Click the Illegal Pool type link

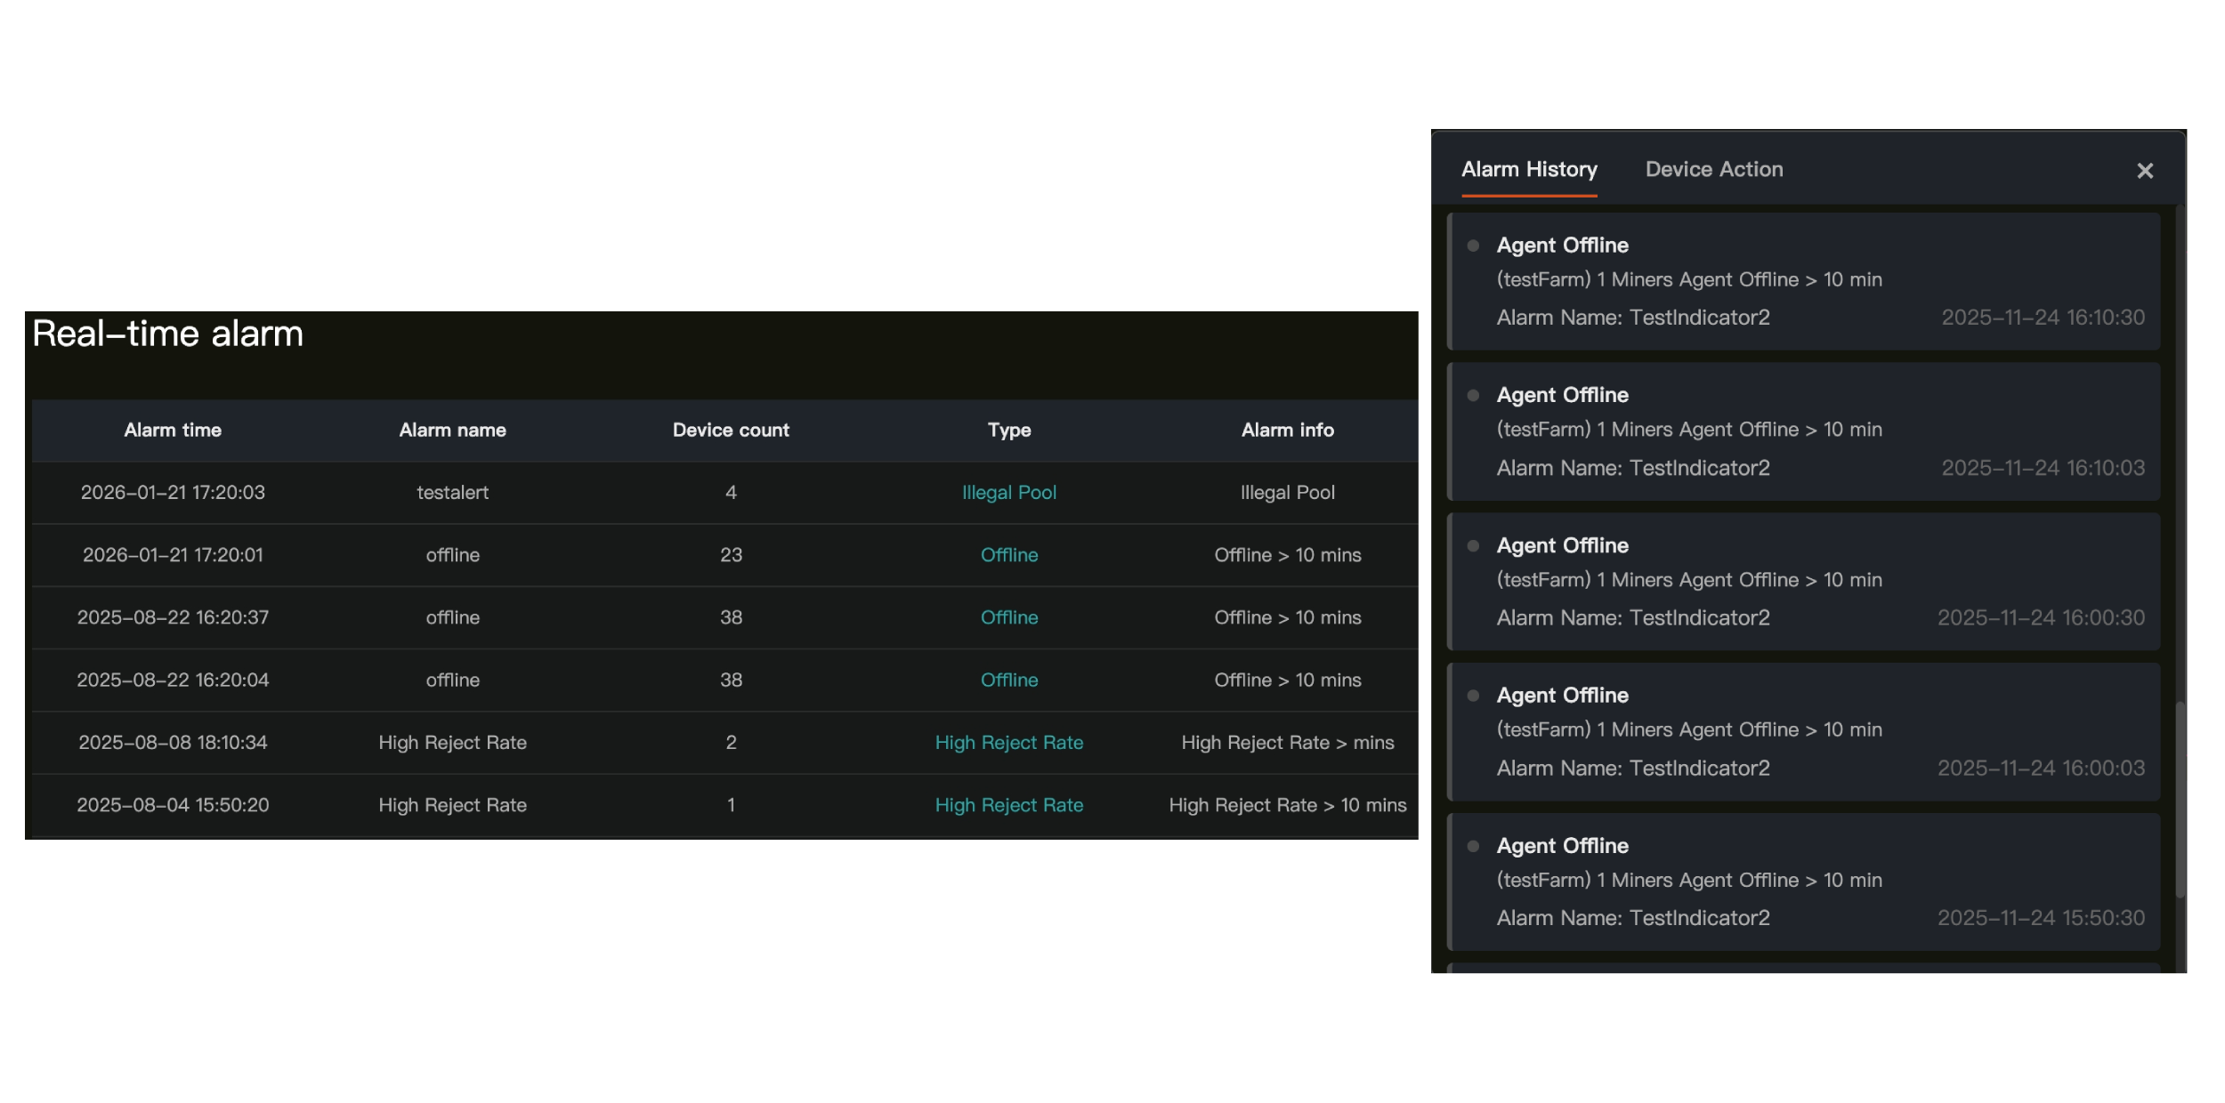pyautogui.click(x=1008, y=492)
